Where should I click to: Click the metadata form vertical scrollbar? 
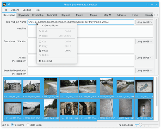pos(156,39)
